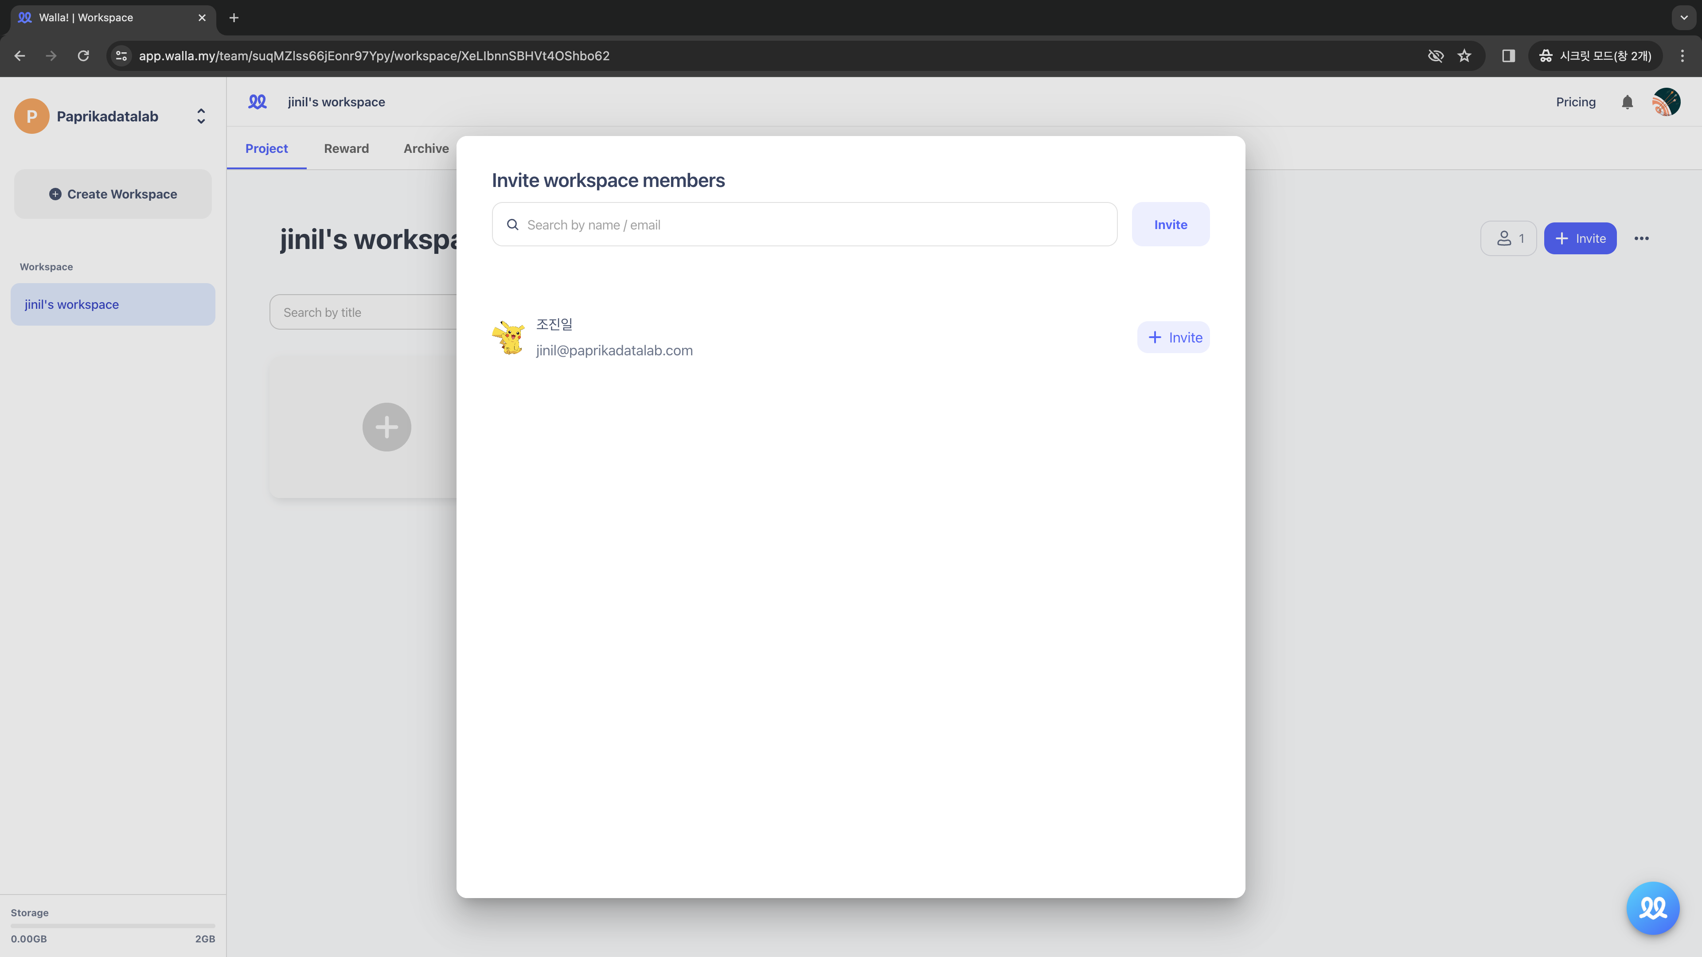Screen dimensions: 1702x957
Task: Open notifications via the bell icon
Action: coord(1628,102)
